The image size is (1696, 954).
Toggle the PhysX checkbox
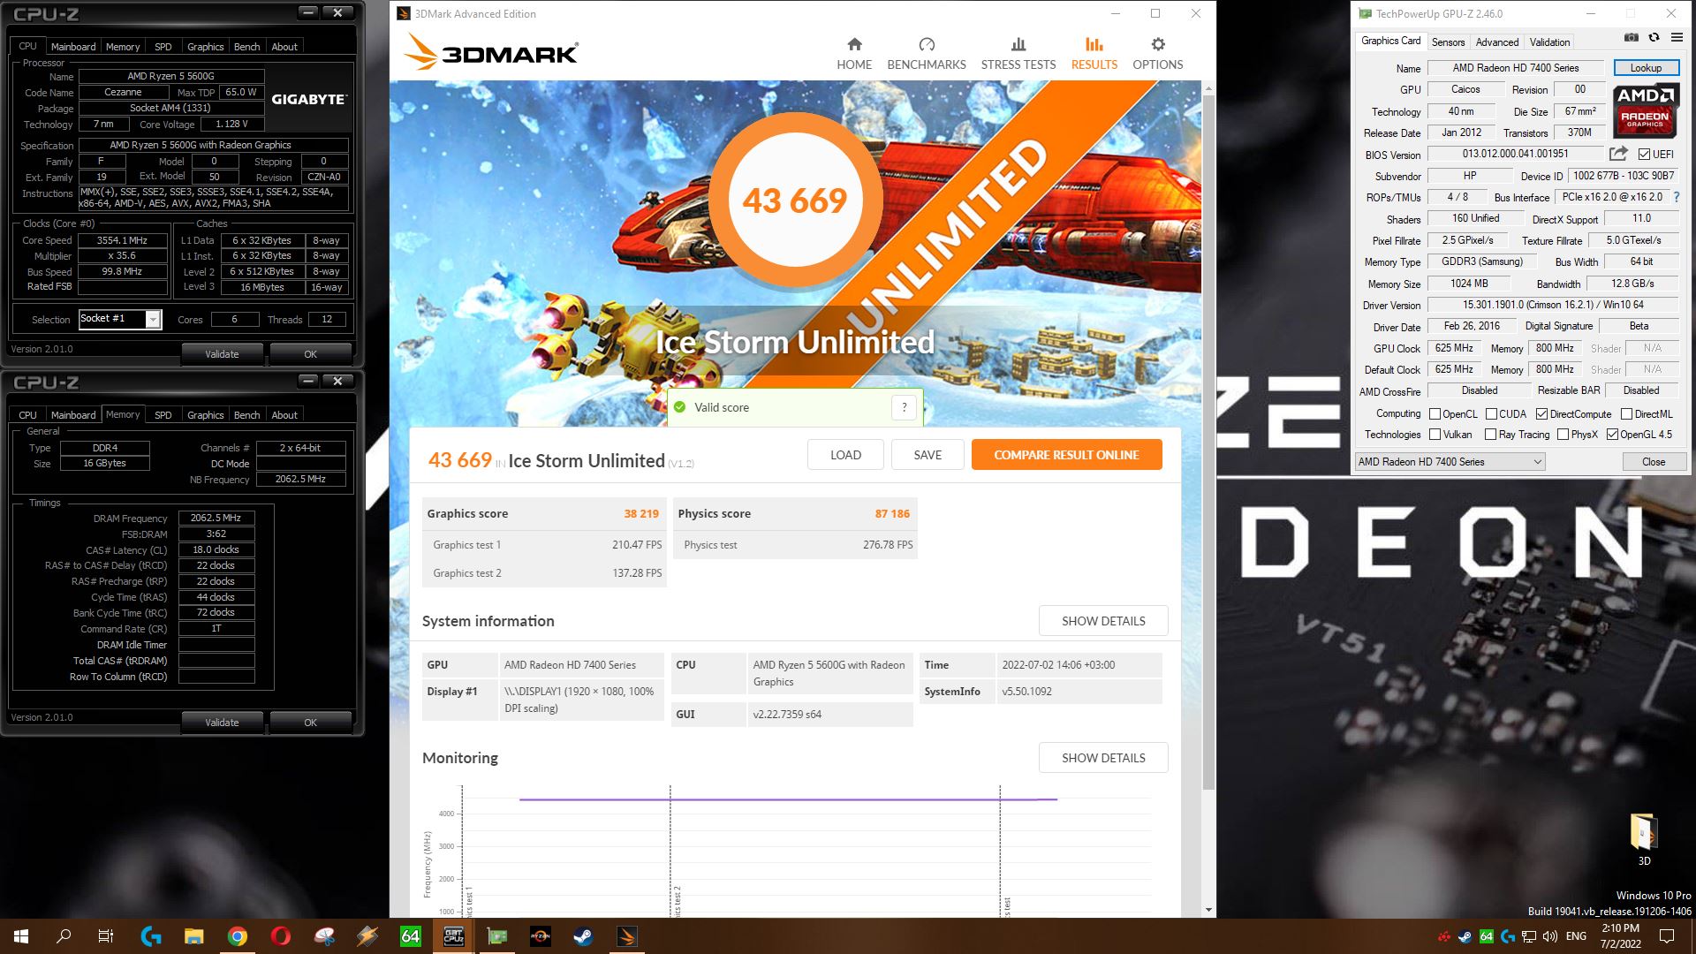[x=1563, y=435]
